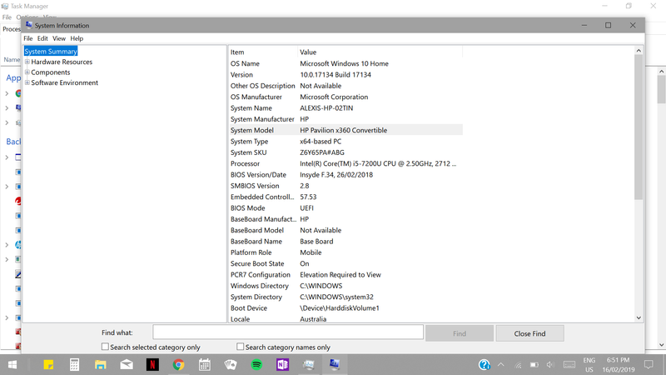Screen dimensions: 666x375
Task: Select the Boot Device row
Action: click(x=345, y=307)
